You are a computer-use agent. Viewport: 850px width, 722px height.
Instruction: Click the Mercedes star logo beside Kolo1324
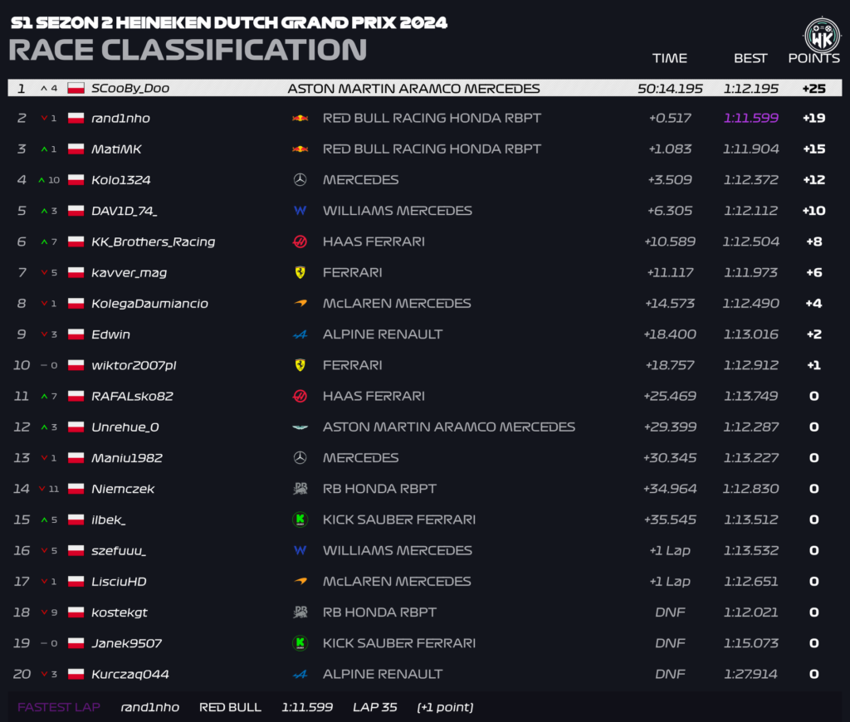point(300,180)
